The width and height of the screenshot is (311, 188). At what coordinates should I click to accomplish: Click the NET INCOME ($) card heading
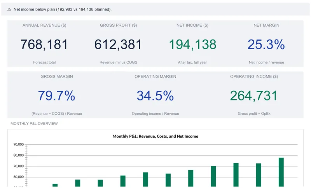(192, 25)
